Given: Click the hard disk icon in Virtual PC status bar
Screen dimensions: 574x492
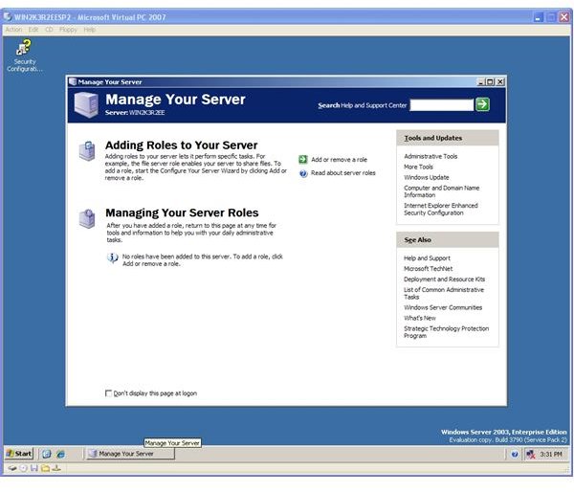Looking at the screenshot, I should [x=12, y=468].
